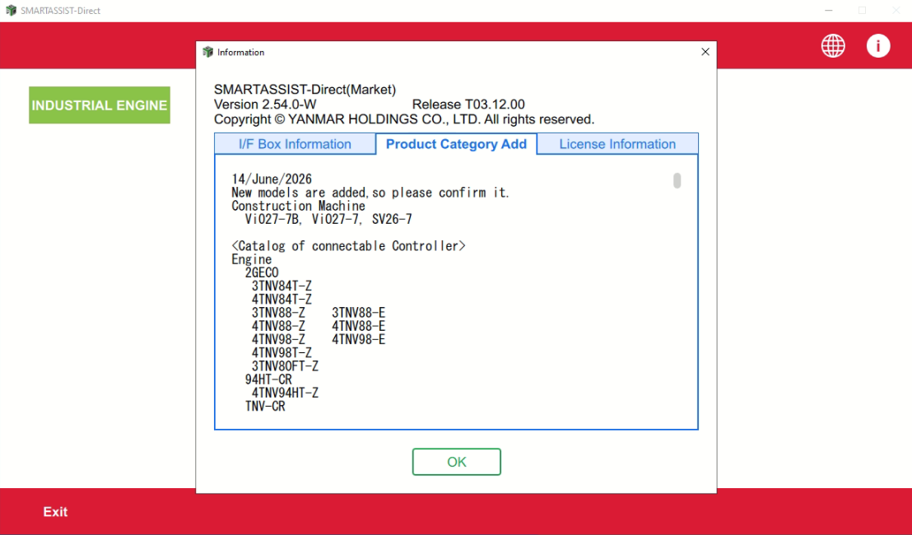The width and height of the screenshot is (912, 535).
Task: Click the text area scrollbar thumb
Action: 677,181
